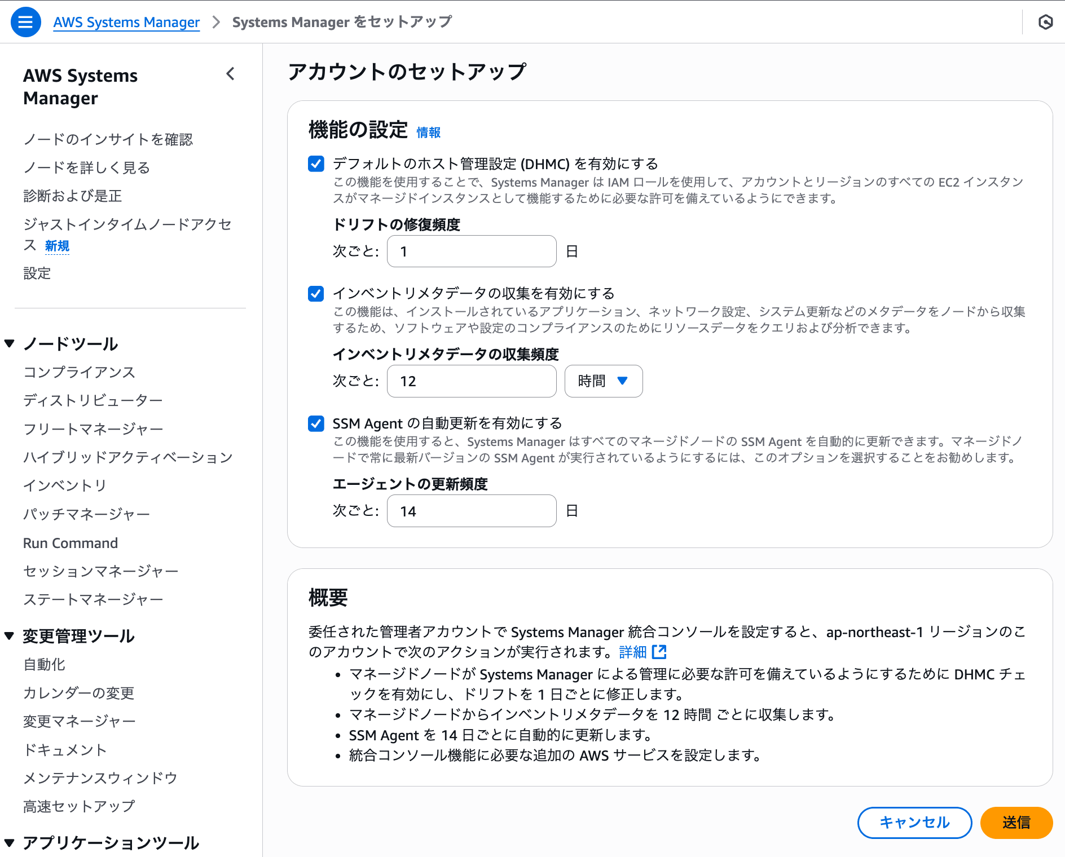Collapse the 変更管理ツール section

click(10, 636)
